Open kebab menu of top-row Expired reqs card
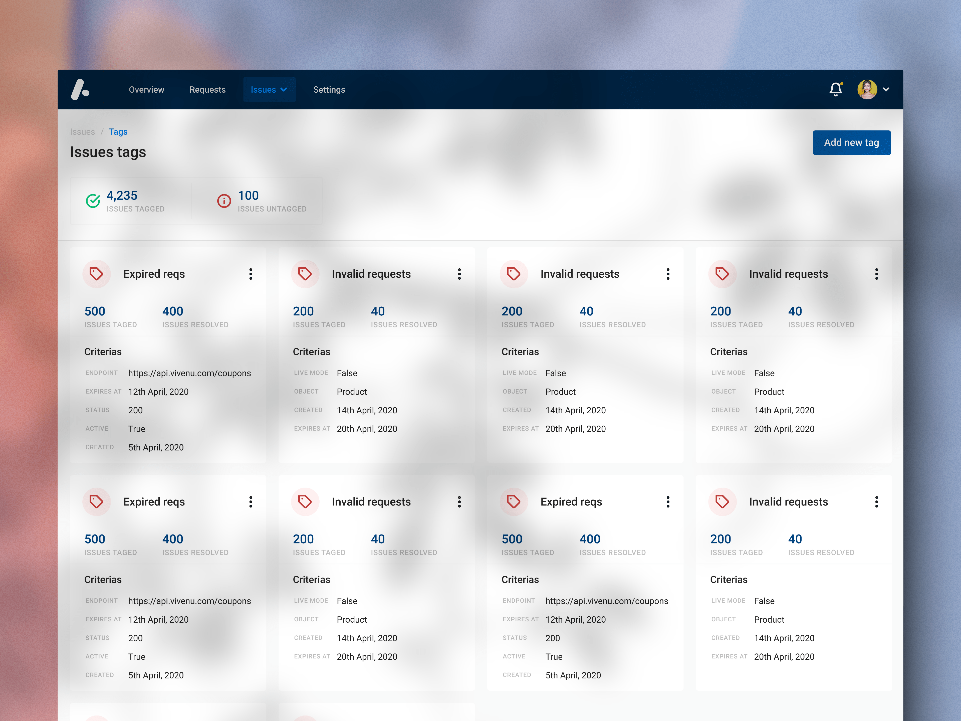 click(x=251, y=274)
